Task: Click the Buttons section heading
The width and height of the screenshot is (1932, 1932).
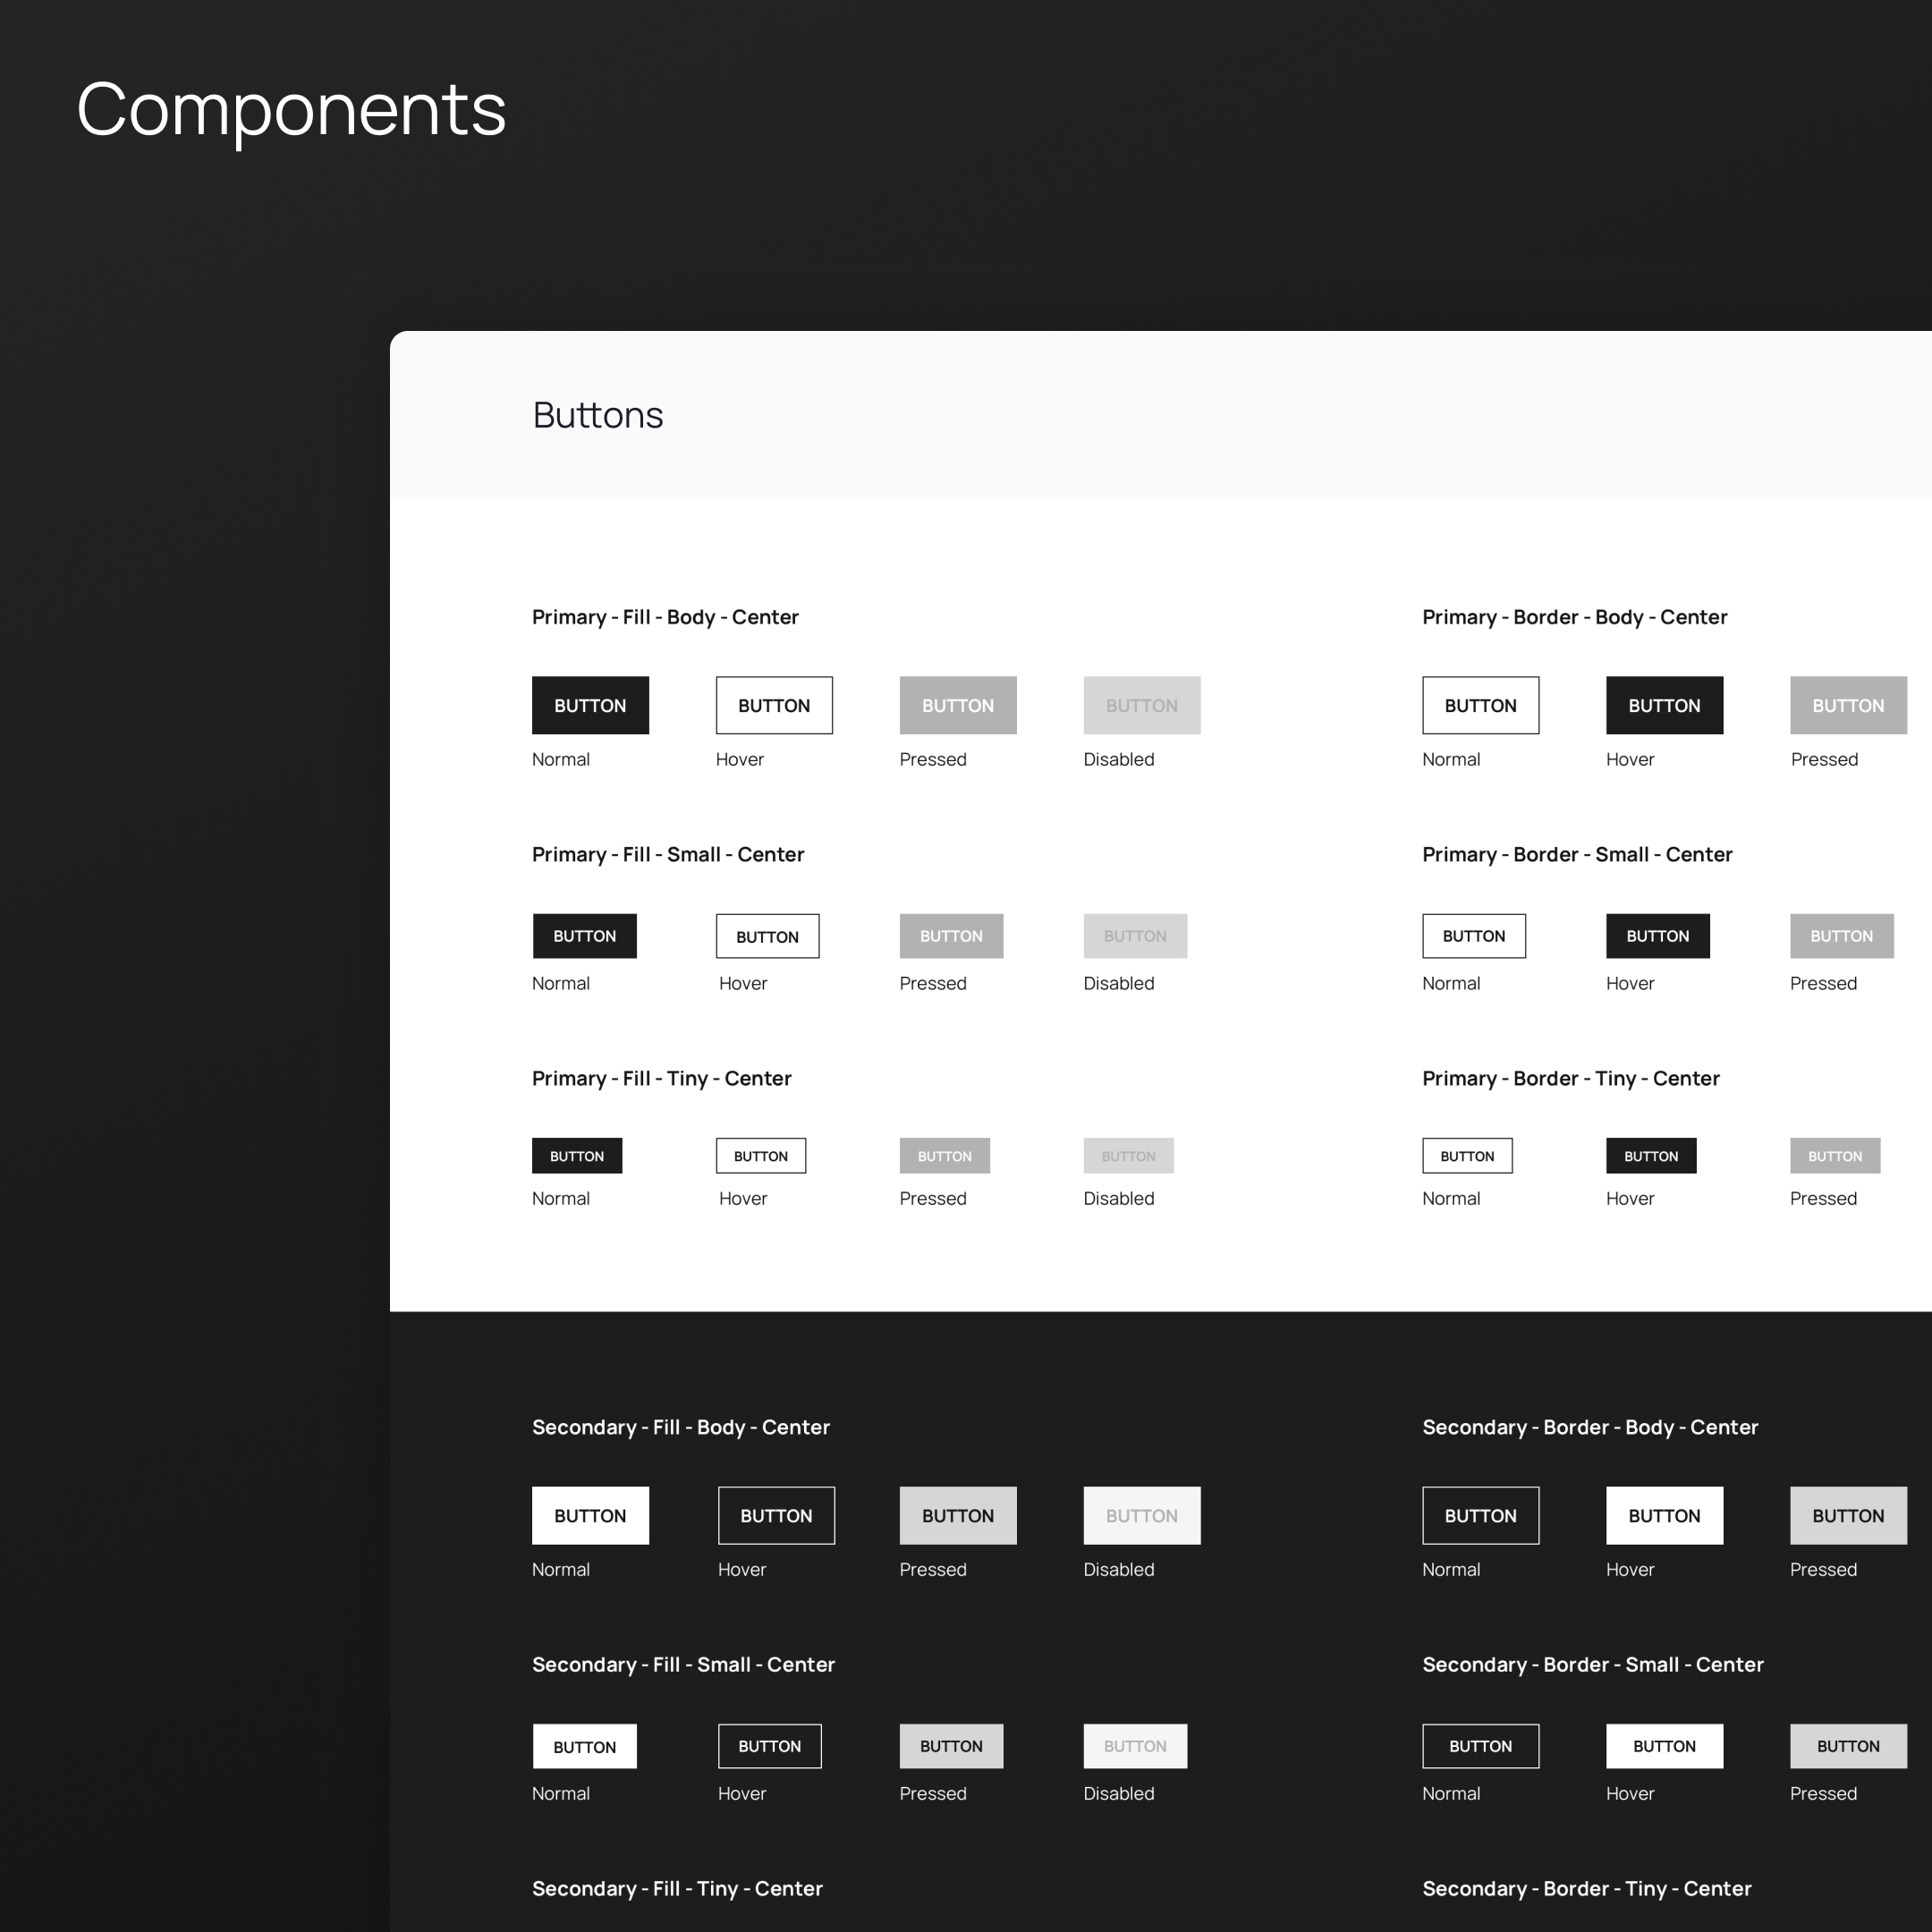Action: tap(598, 415)
